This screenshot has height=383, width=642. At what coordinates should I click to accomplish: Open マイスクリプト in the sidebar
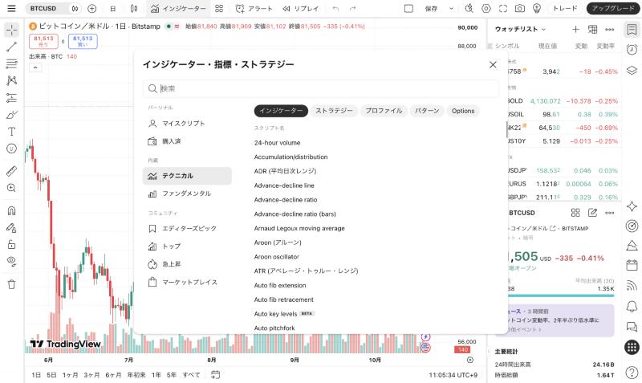click(x=187, y=124)
